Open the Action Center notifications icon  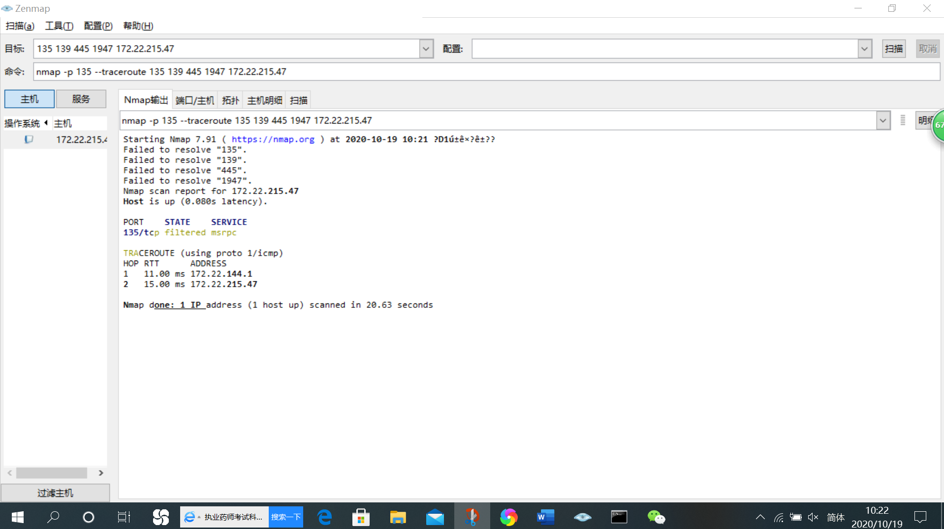[x=920, y=517]
